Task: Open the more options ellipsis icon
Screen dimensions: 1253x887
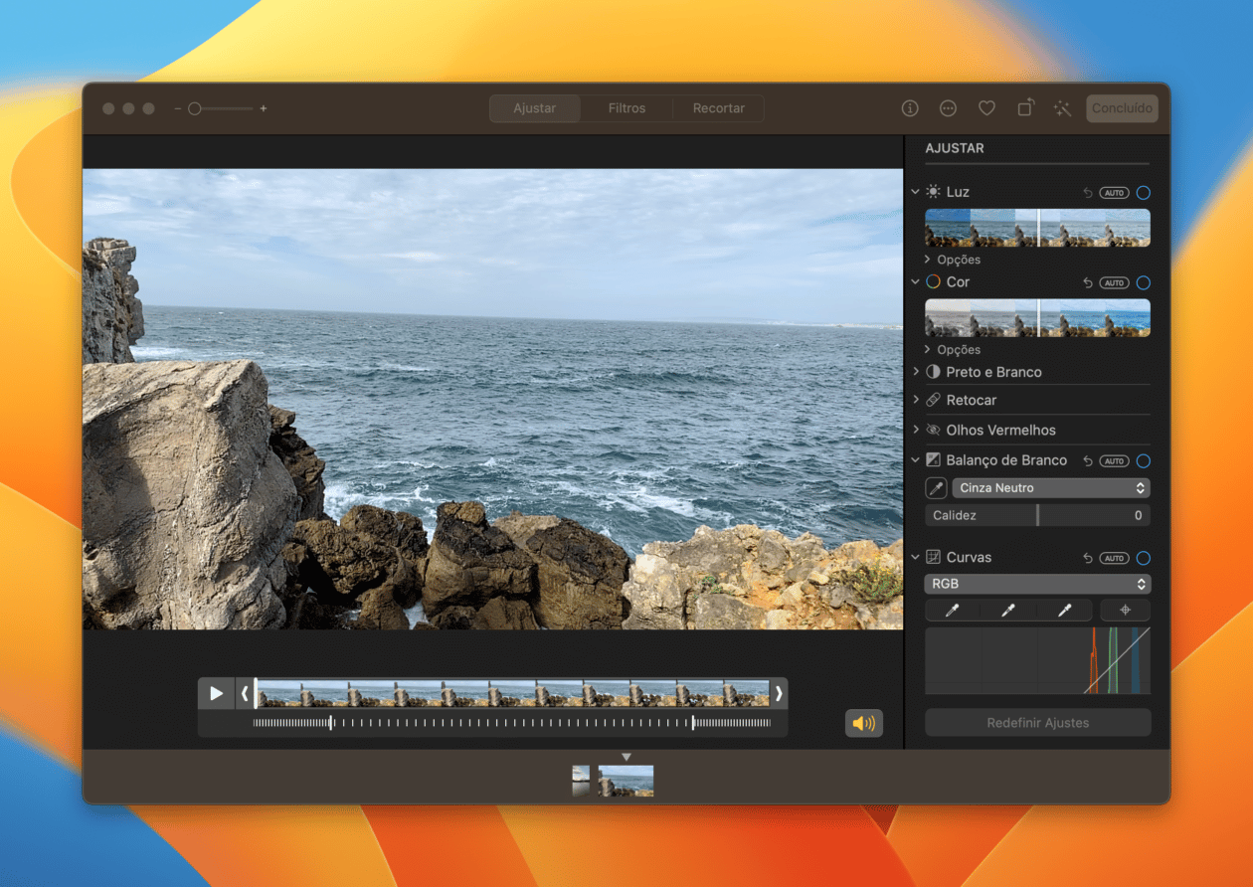Action: tap(948, 107)
